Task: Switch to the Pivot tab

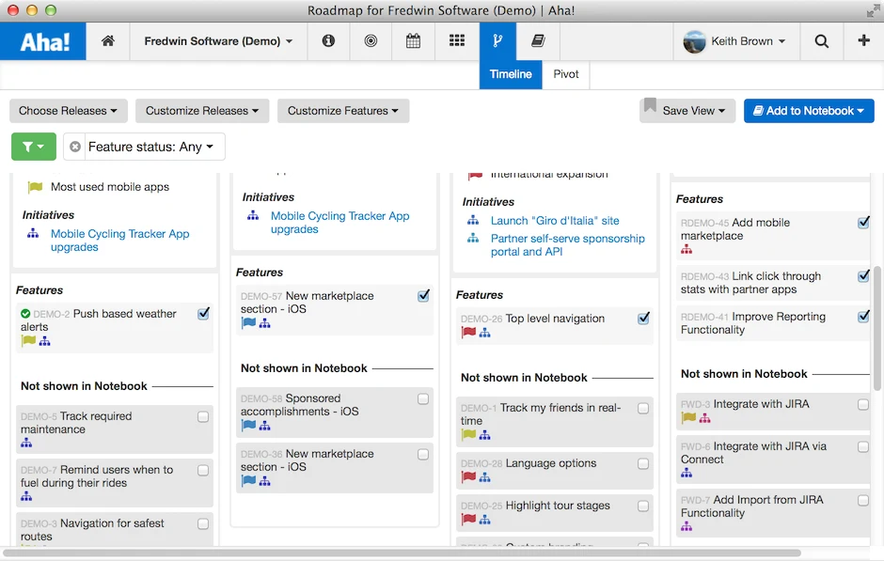Action: (x=565, y=74)
